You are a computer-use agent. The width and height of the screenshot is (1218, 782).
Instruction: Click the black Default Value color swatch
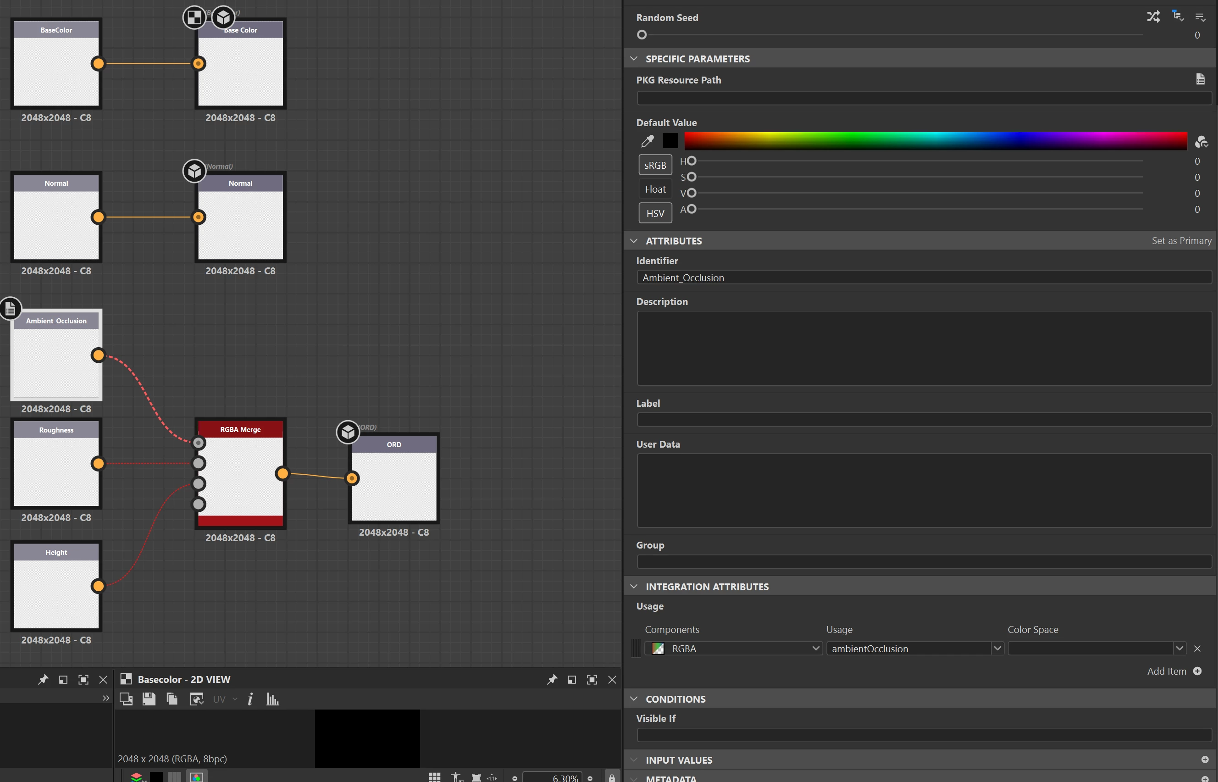pyautogui.click(x=670, y=141)
